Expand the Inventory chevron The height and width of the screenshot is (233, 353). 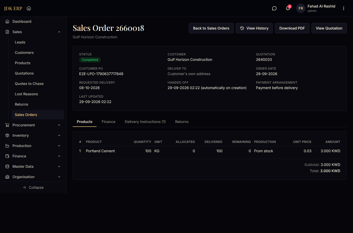click(59, 135)
